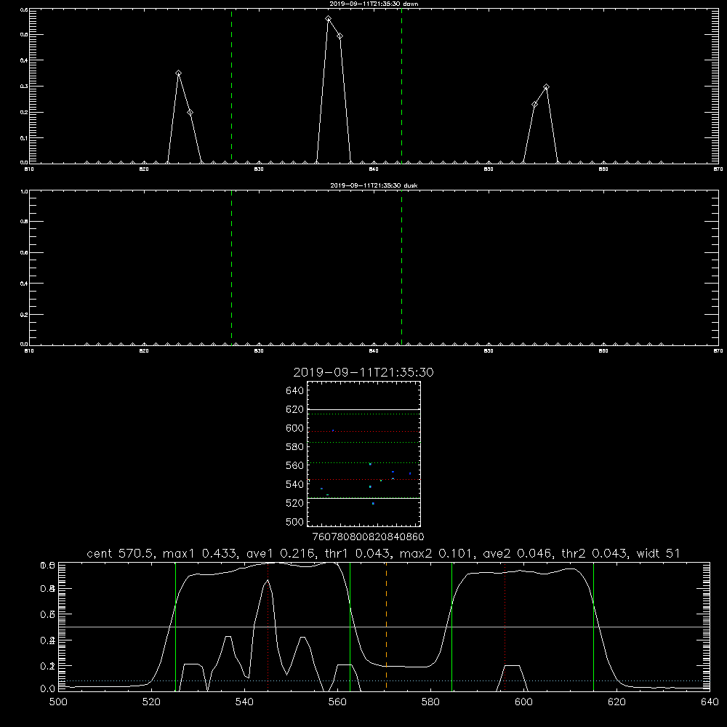Click the second solid green line near 563
This screenshot has height=727, width=727.
click(350, 626)
